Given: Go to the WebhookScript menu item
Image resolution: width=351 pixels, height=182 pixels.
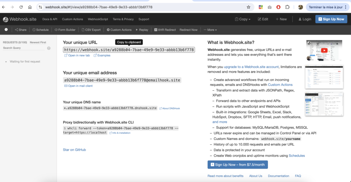Looking at the screenshot, I should point(98,19).
